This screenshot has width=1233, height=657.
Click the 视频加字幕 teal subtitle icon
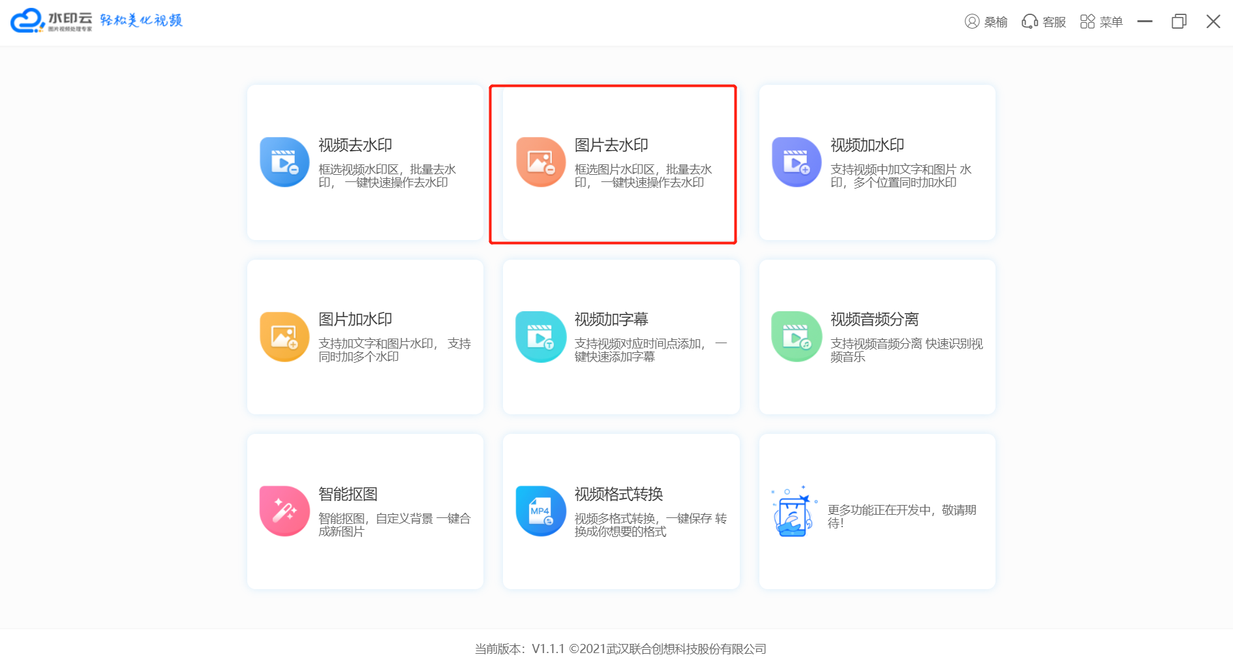coord(541,337)
